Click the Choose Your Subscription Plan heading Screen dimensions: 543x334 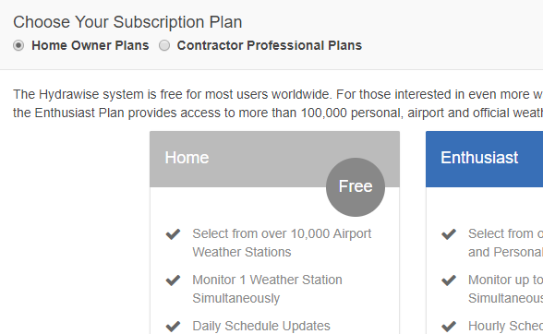[127, 22]
